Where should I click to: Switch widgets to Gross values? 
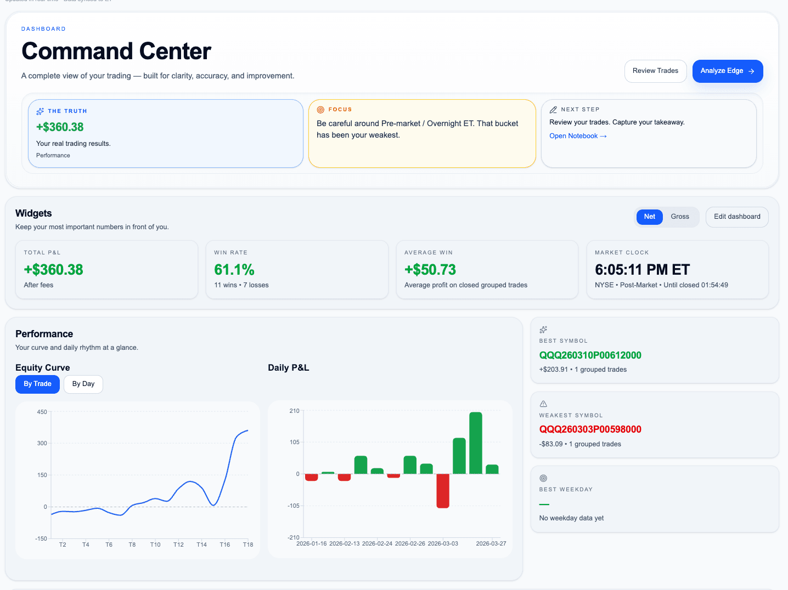(680, 217)
